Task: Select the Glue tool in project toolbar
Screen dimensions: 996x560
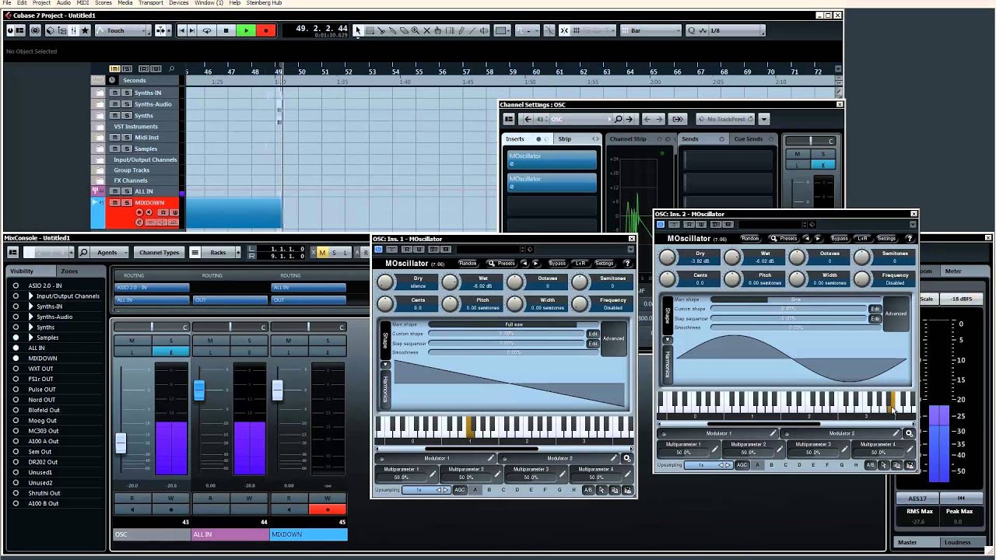Action: pos(392,30)
